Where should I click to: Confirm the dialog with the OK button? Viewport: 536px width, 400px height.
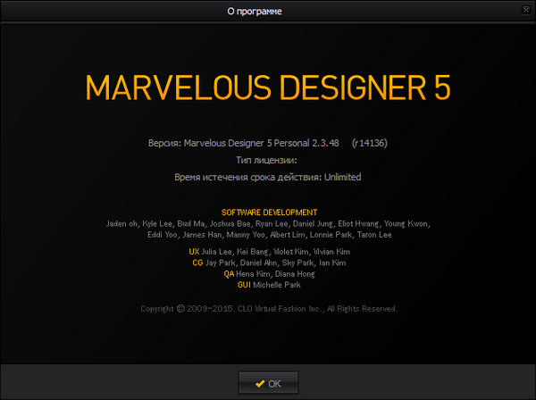coord(268,383)
